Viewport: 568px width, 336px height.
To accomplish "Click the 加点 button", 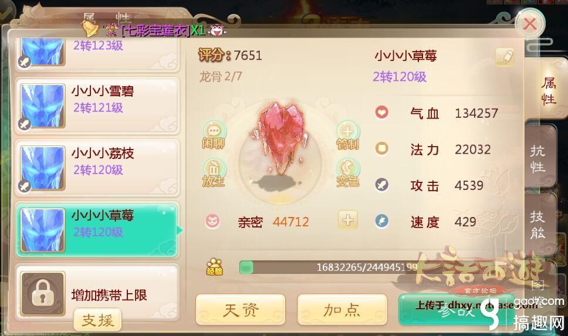I will coord(342,310).
